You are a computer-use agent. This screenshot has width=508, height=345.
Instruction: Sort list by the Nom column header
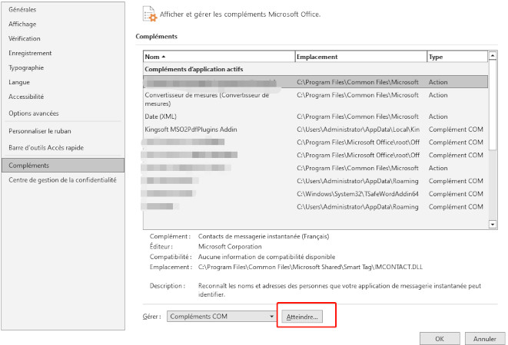tap(219, 57)
